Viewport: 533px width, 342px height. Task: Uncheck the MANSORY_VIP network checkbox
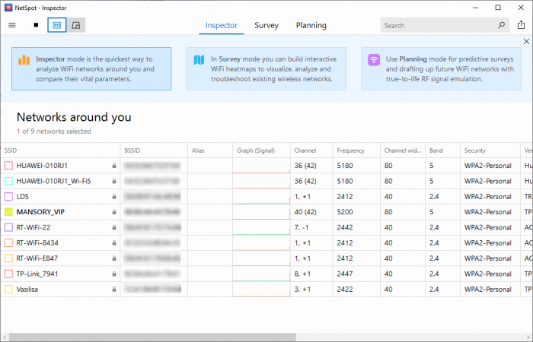pyautogui.click(x=8, y=211)
